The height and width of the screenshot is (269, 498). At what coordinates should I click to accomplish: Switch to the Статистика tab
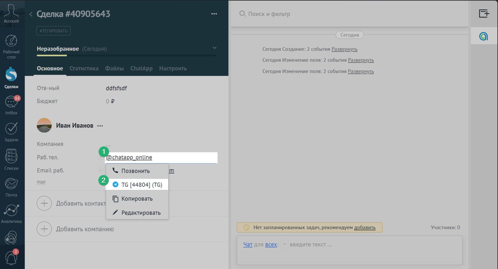84,68
